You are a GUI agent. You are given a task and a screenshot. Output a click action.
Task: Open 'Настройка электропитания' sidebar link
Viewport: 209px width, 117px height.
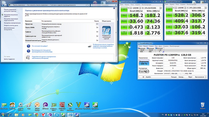coord(12,23)
